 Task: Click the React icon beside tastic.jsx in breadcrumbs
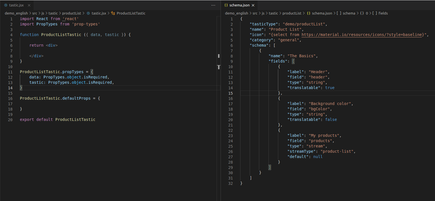click(88, 13)
